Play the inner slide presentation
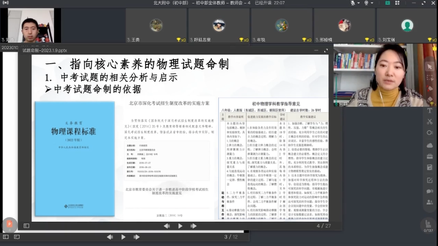The image size is (438, 246). [180, 226]
